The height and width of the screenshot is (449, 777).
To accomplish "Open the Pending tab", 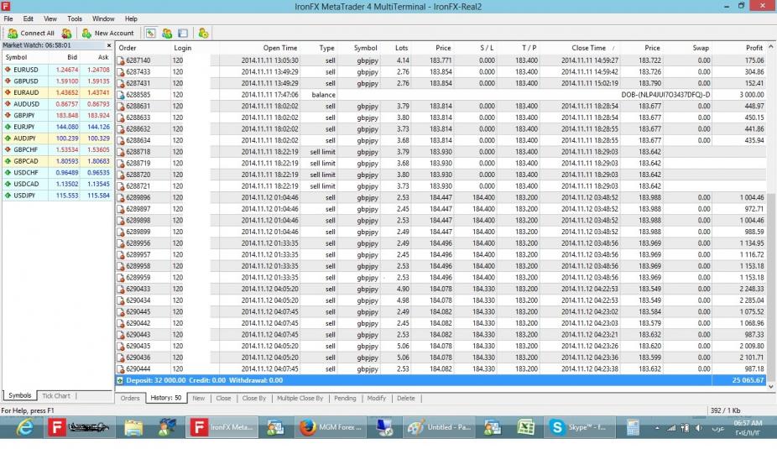I will coord(344,398).
